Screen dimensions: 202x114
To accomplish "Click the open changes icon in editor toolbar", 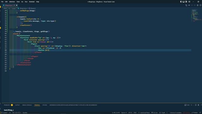I will pos(186,5).
